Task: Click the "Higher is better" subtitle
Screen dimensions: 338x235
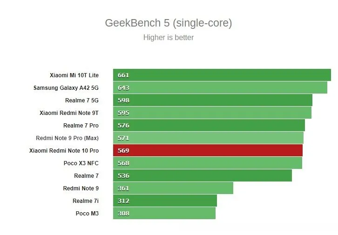Action: pyautogui.click(x=169, y=37)
